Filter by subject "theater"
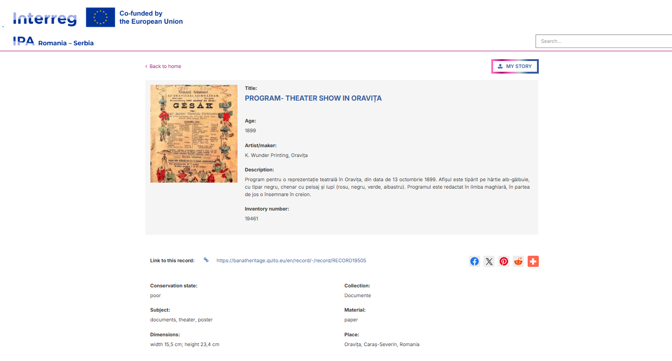This screenshot has height=361, width=672. pyautogui.click(x=187, y=320)
